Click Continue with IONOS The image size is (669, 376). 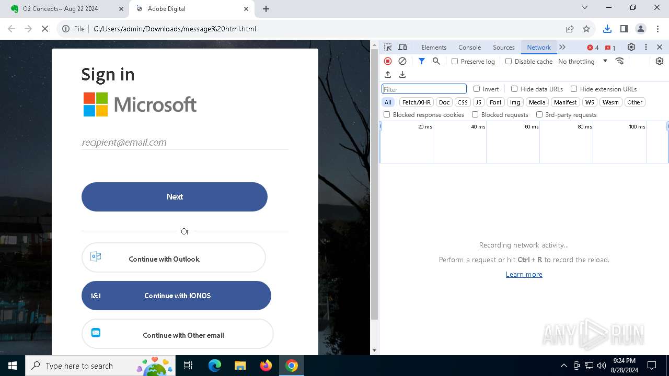click(x=176, y=296)
